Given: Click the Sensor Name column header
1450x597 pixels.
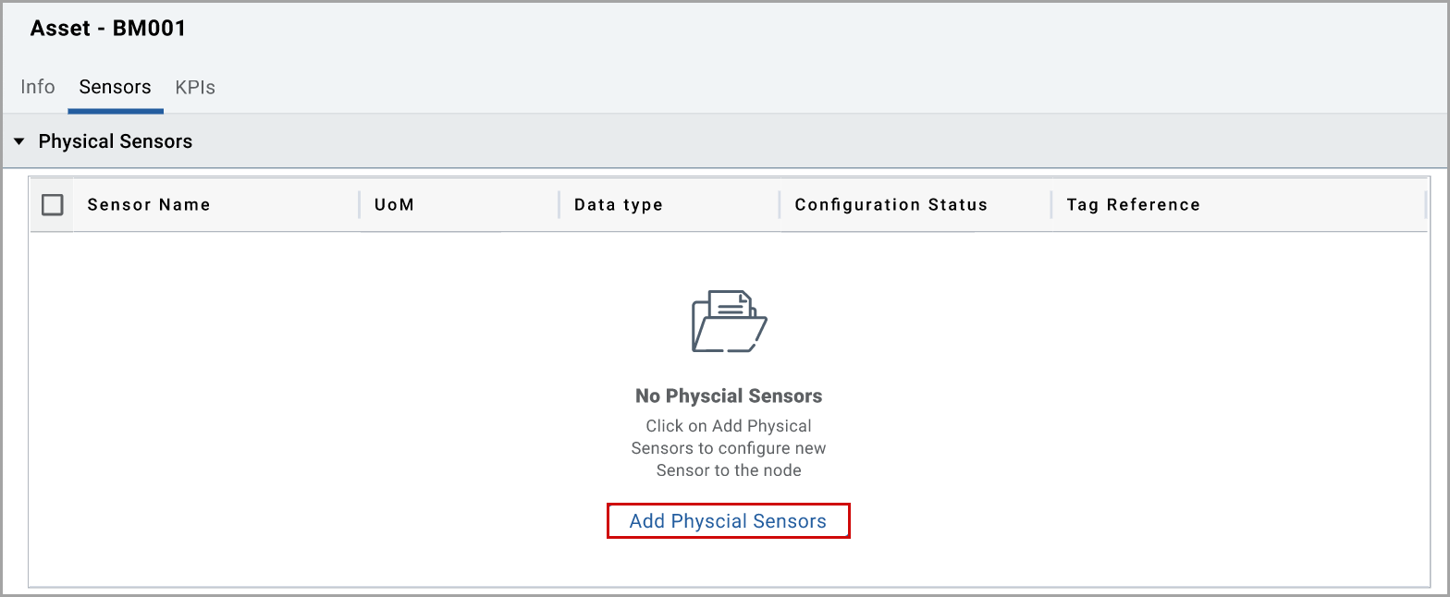Looking at the screenshot, I should (149, 204).
